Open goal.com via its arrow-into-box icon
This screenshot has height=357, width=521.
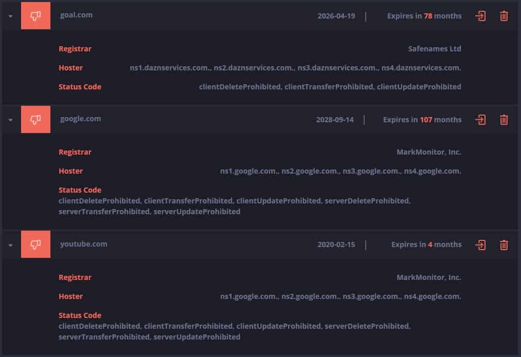tap(480, 16)
